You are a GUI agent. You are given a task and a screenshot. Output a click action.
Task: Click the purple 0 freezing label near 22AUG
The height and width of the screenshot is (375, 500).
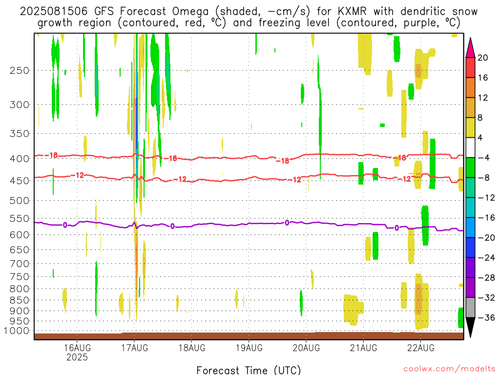click(396, 228)
